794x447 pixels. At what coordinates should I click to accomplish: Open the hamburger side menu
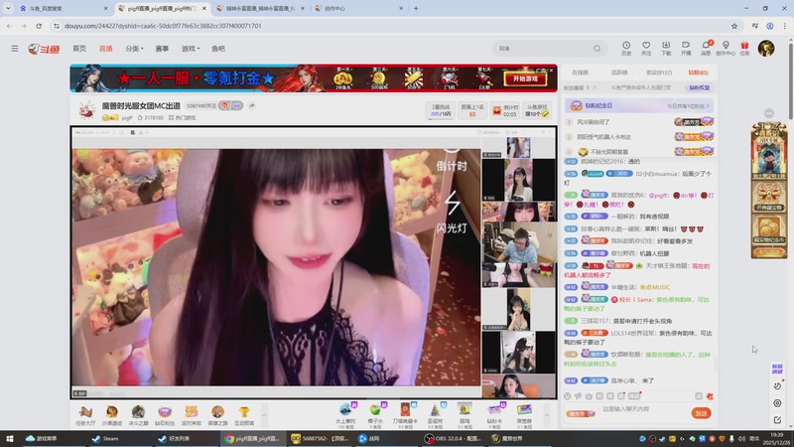15,49
